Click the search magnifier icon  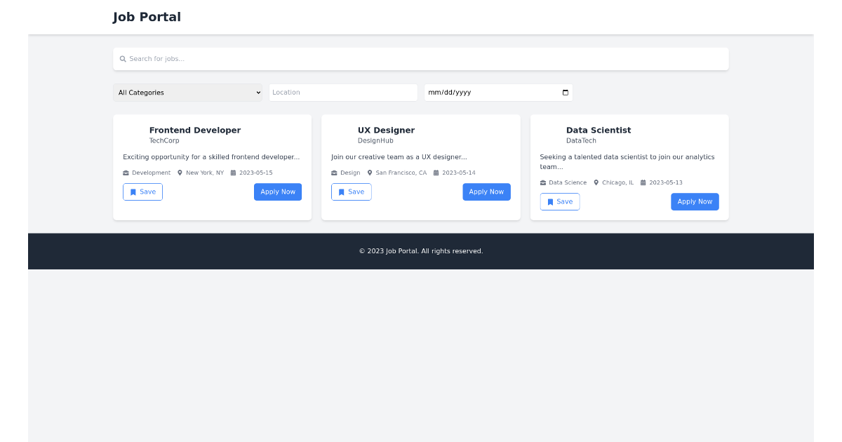click(123, 58)
